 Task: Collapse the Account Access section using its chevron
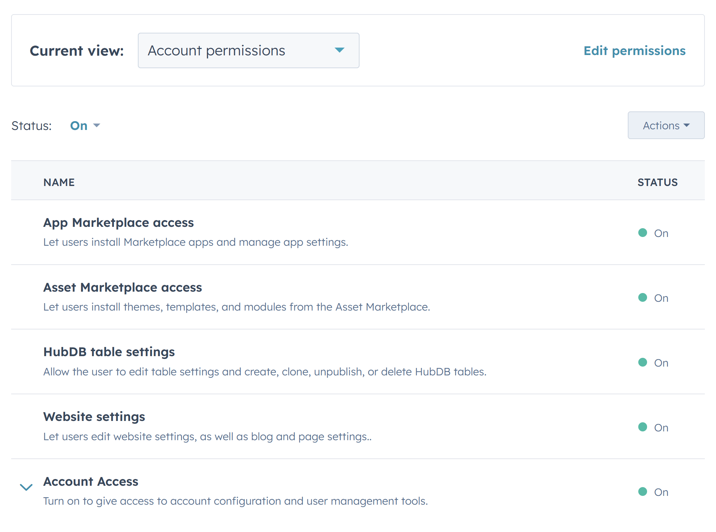pyautogui.click(x=26, y=487)
